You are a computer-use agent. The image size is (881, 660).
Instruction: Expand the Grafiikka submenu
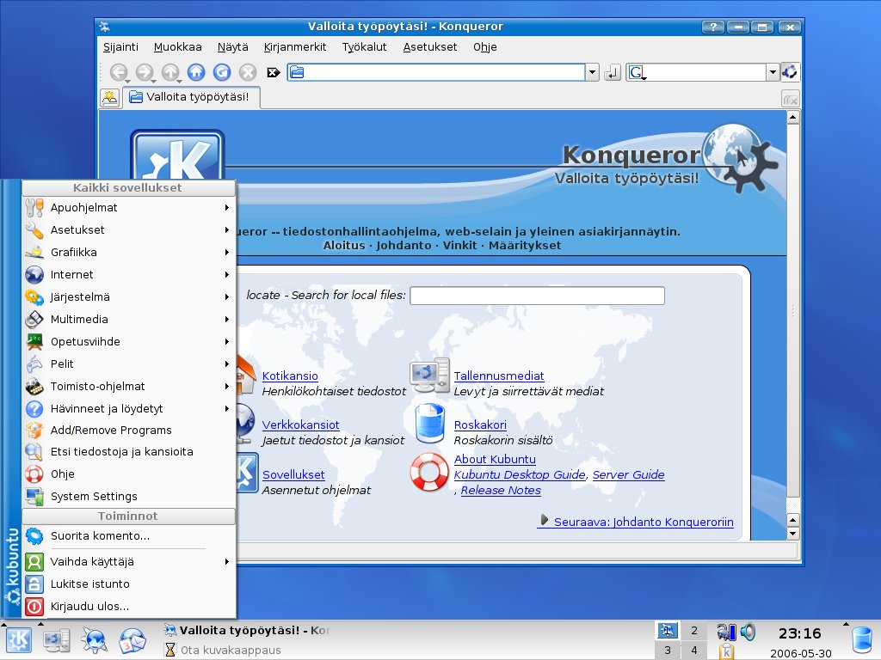click(129, 252)
